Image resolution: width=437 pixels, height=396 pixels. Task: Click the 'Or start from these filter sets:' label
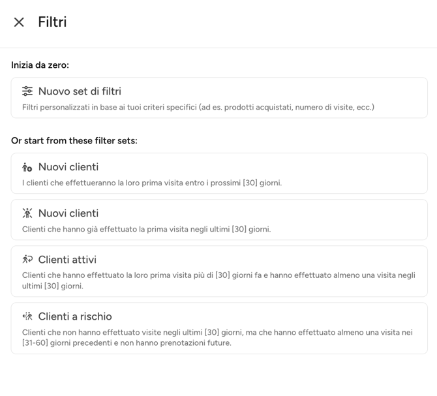pos(74,141)
